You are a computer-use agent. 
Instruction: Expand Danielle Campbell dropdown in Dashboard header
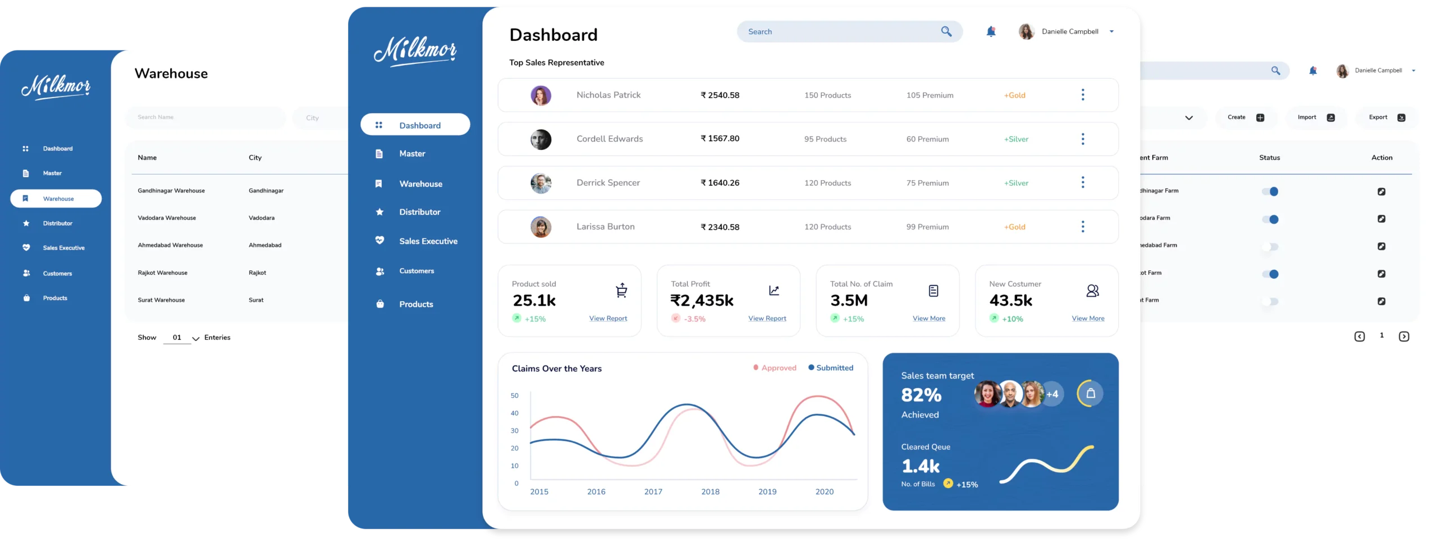1111,32
